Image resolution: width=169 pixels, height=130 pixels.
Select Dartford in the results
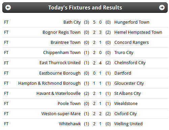pos(123,73)
